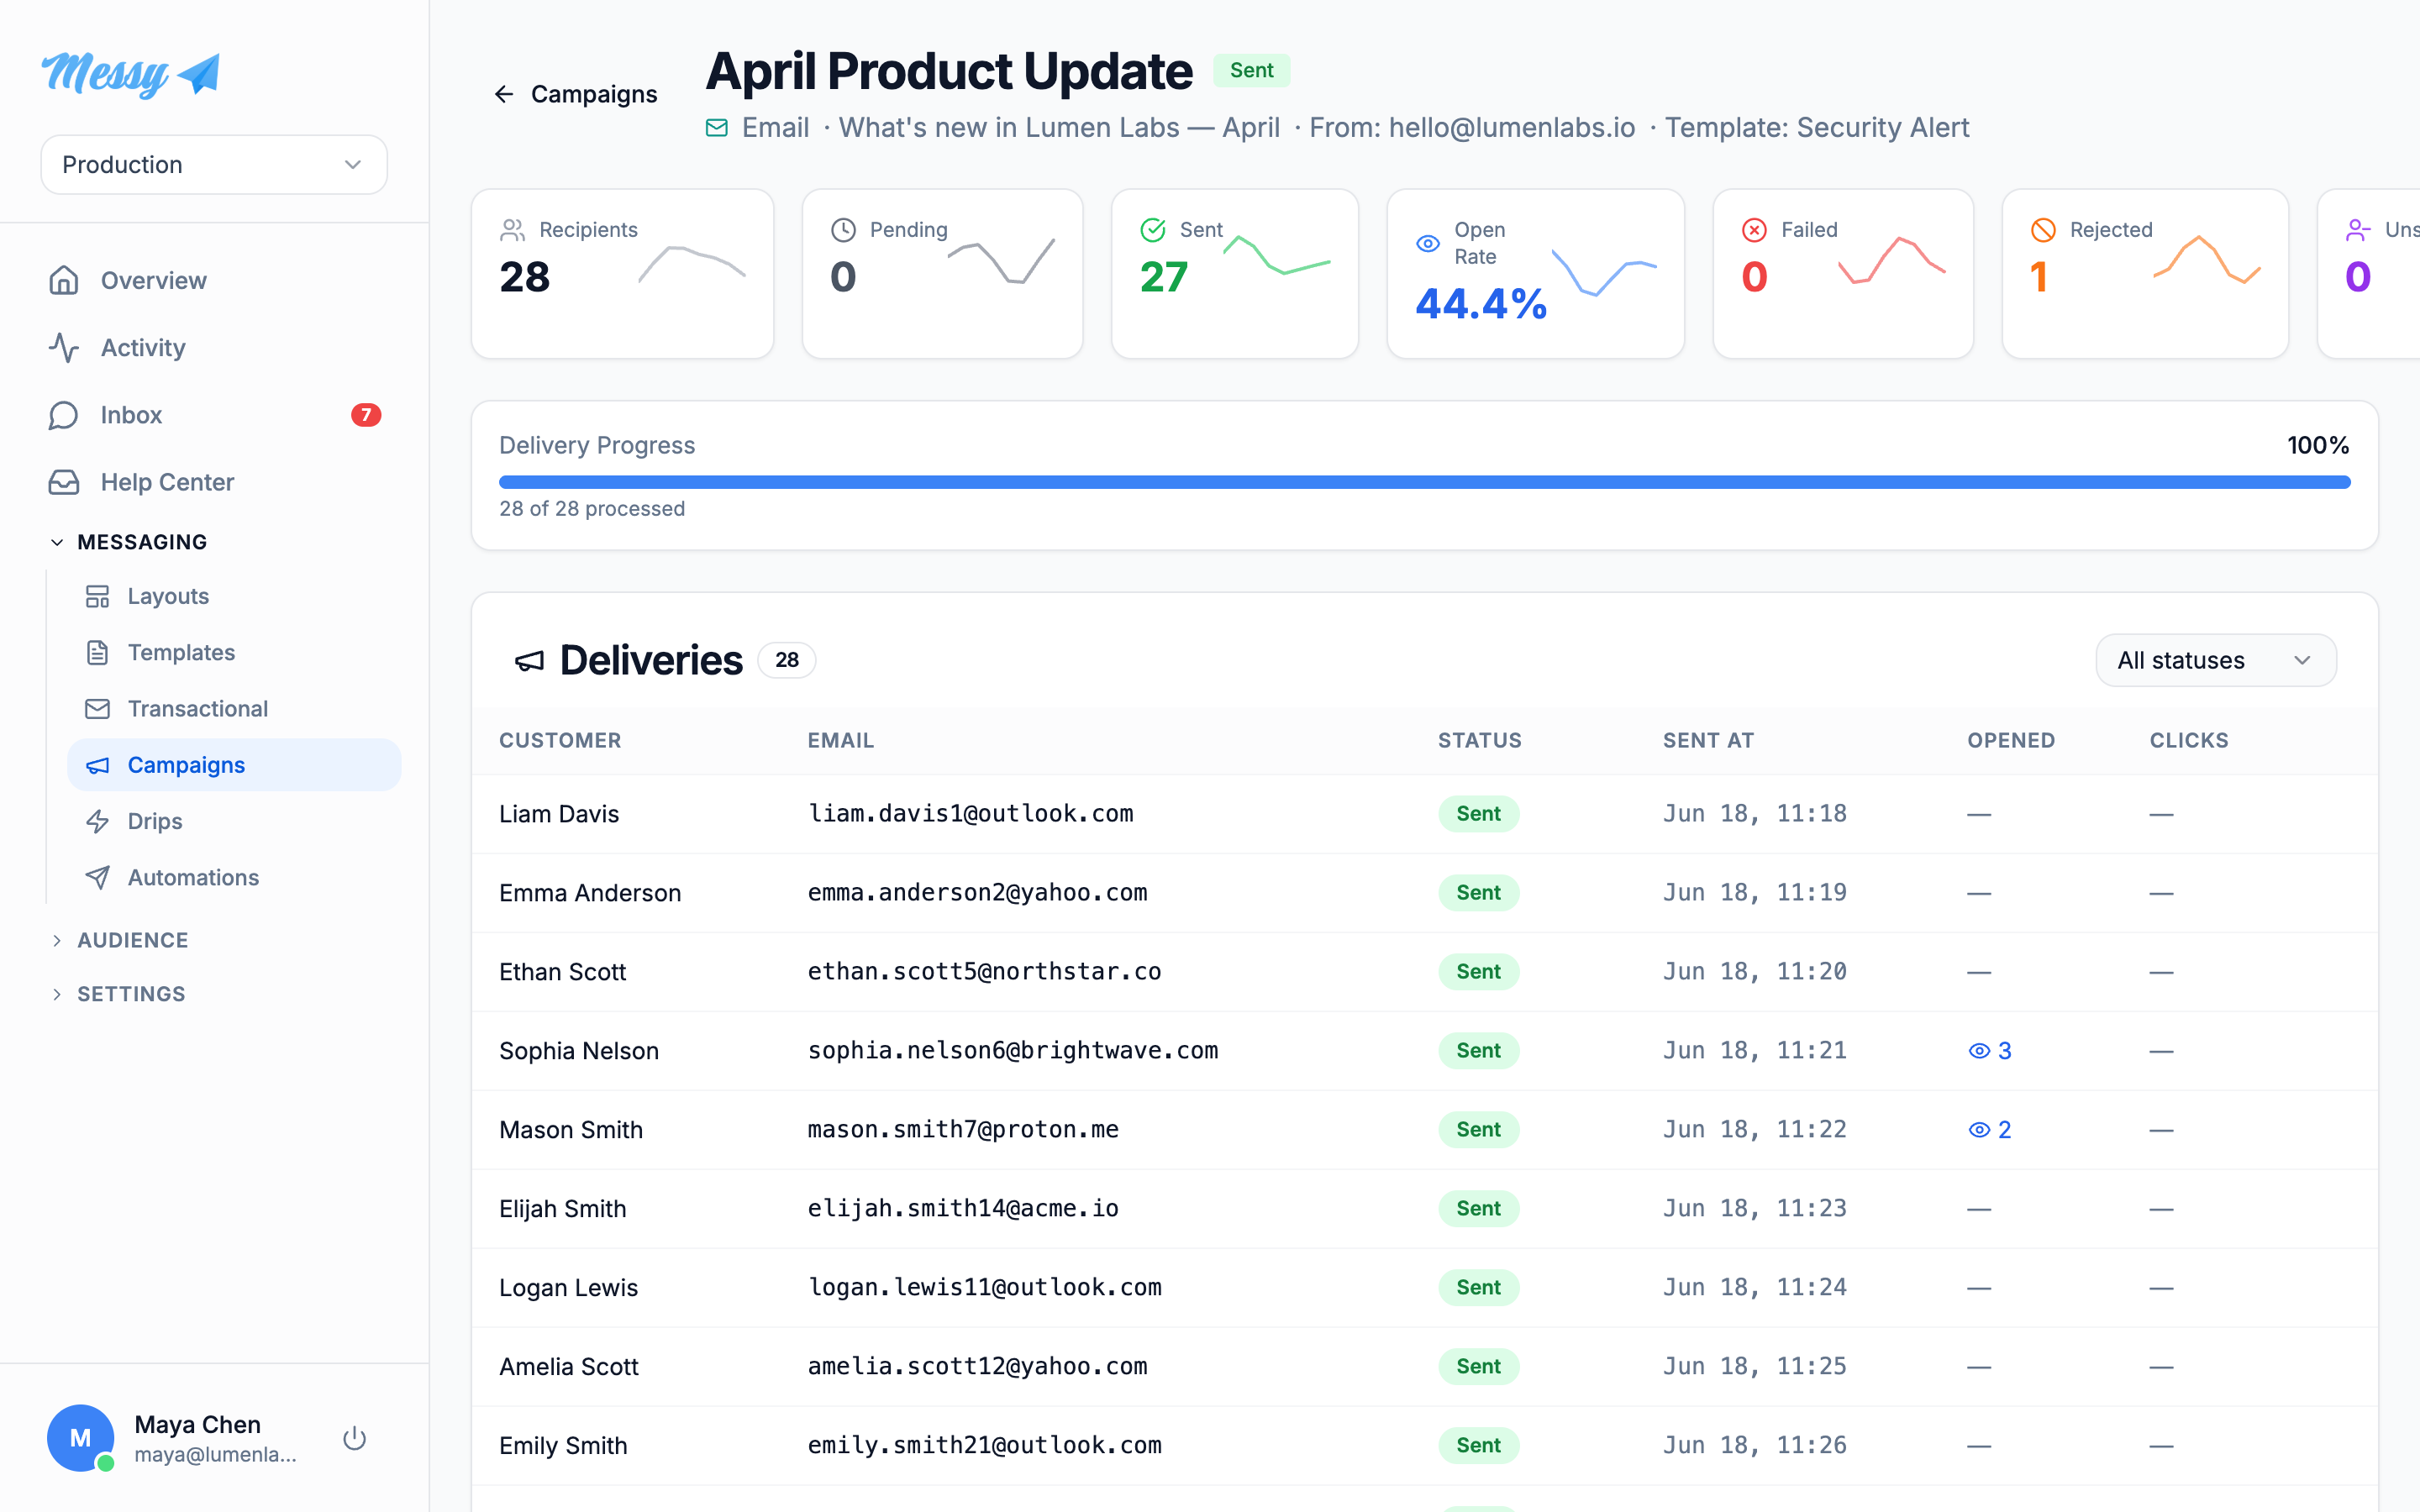Click the Automations paper plane icon

coord(97,877)
